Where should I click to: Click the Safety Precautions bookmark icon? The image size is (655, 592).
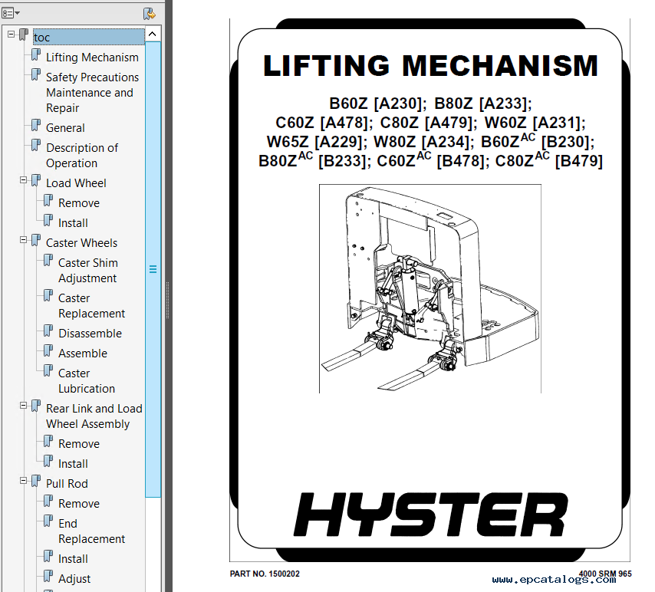(36, 75)
